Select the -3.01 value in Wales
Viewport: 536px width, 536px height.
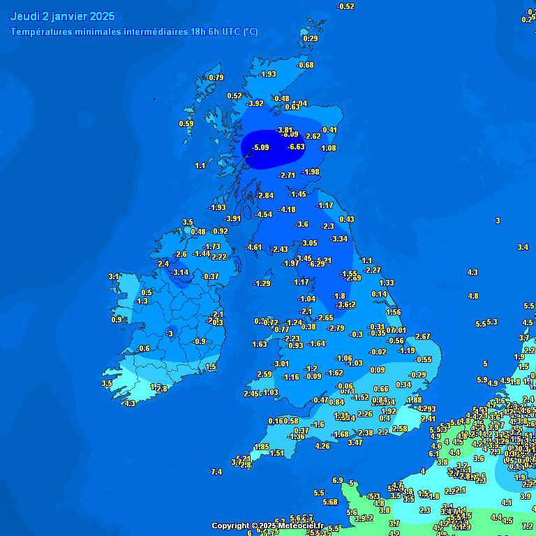[281, 364]
